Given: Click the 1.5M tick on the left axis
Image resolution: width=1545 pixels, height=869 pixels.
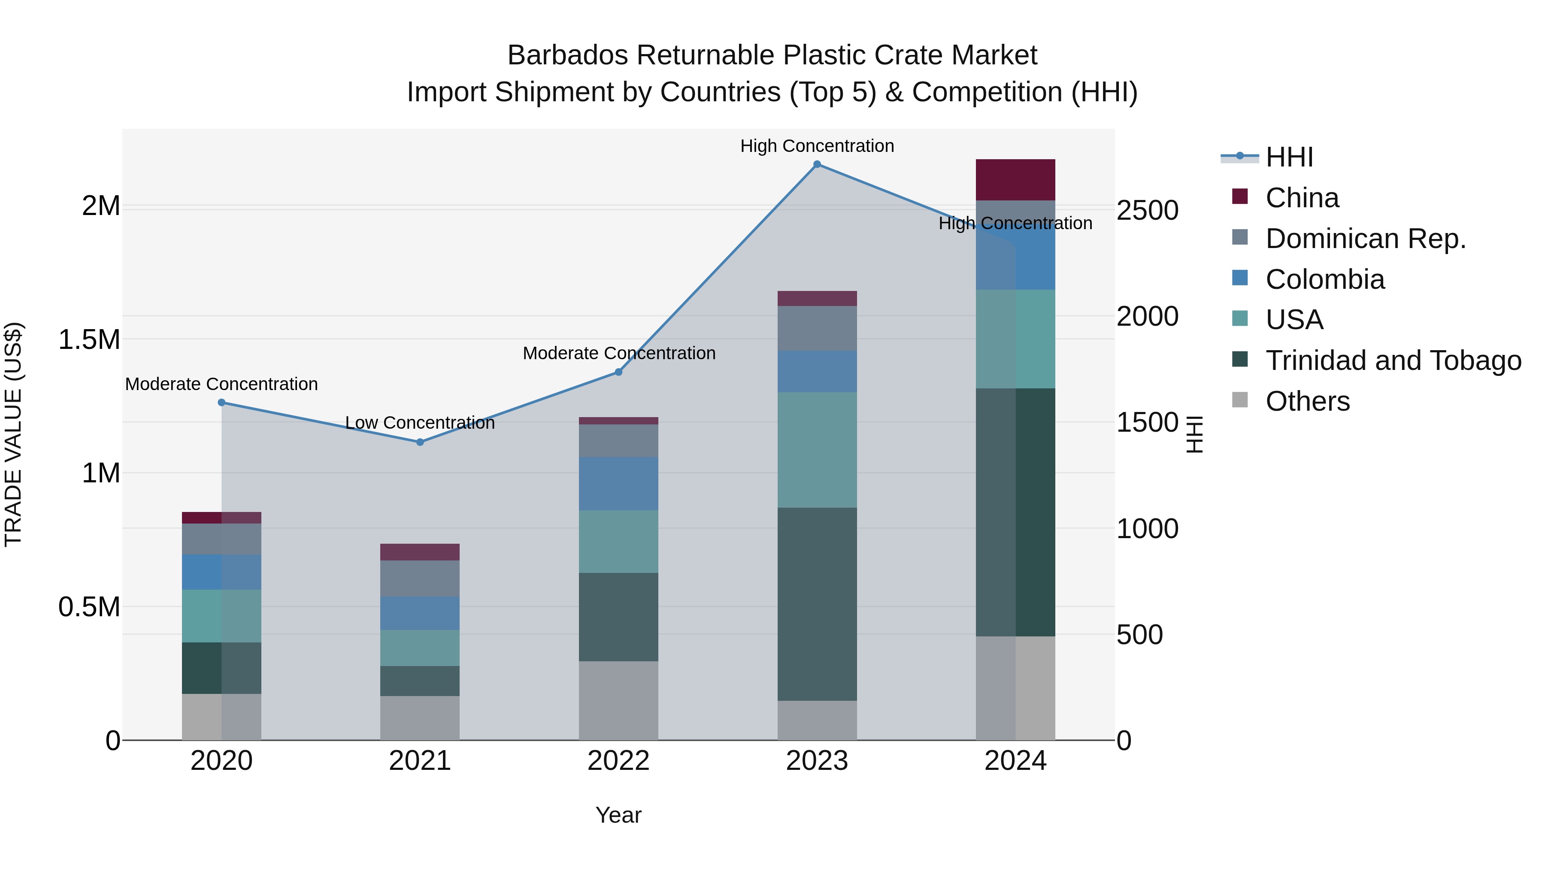Looking at the screenshot, I should 89,339.
